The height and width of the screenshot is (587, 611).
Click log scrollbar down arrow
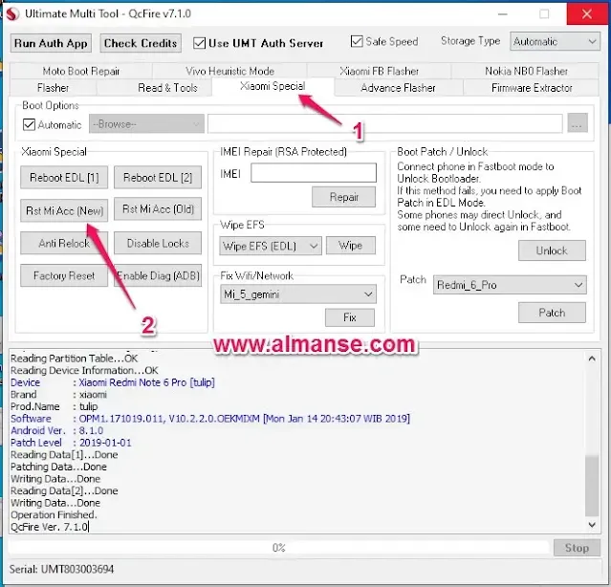(592, 525)
